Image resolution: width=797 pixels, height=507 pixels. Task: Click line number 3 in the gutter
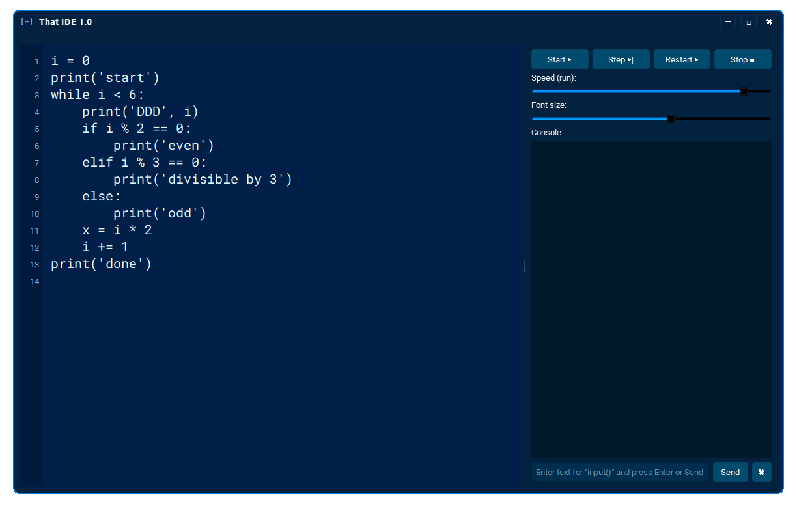[x=36, y=96]
